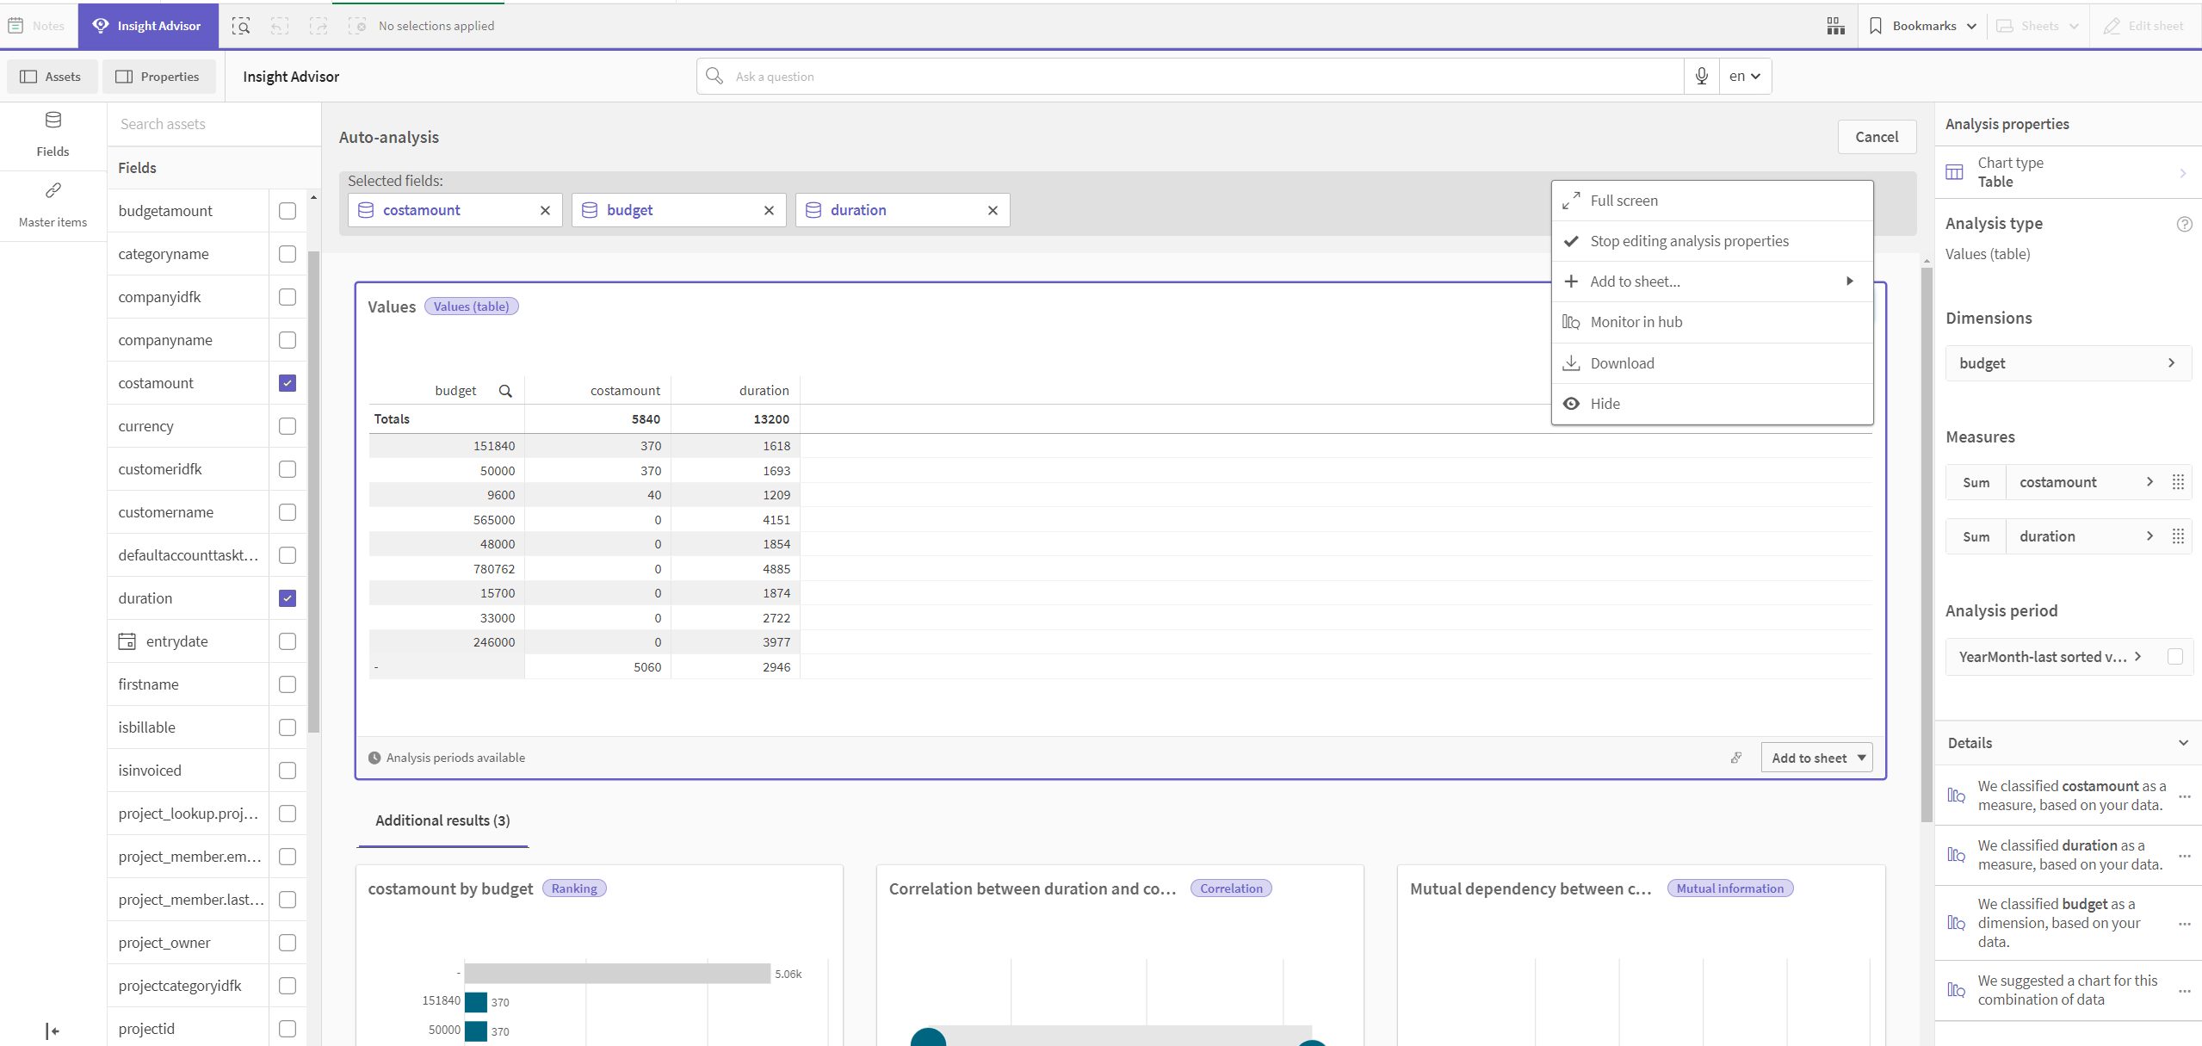Choose Full screen menu option

pyautogui.click(x=1624, y=201)
